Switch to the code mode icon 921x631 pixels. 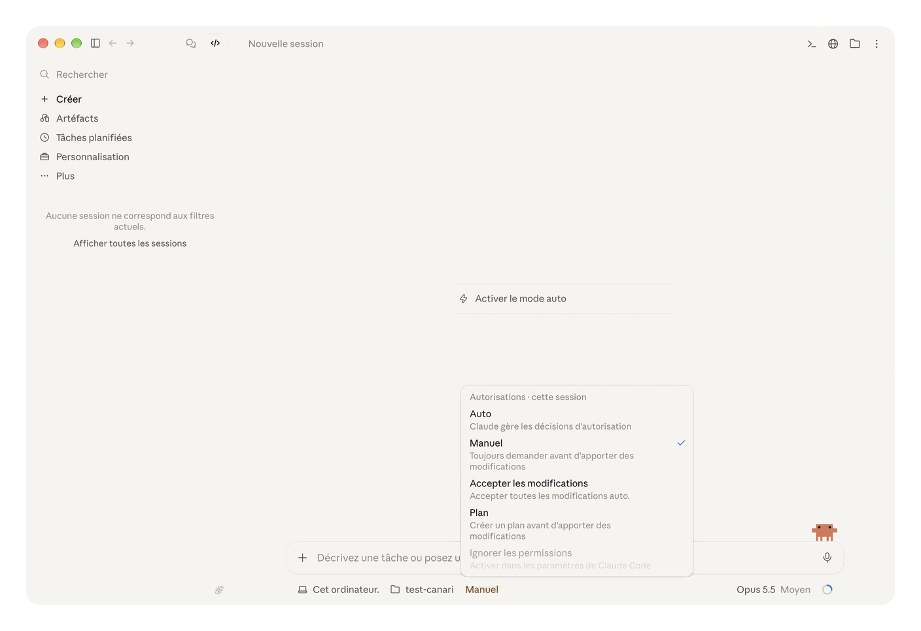click(215, 43)
